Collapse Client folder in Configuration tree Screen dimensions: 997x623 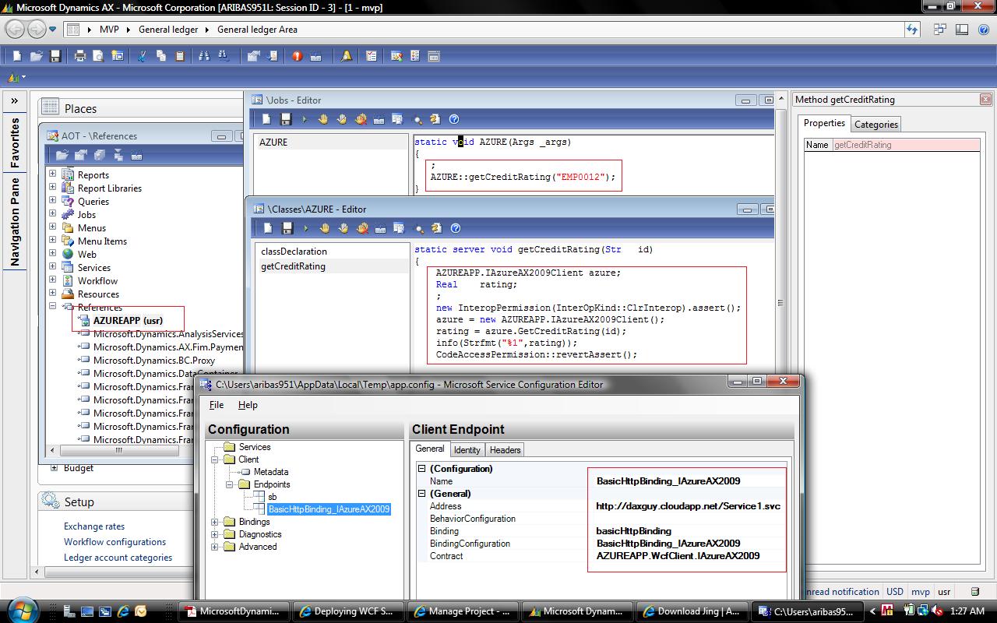pyautogui.click(x=215, y=459)
